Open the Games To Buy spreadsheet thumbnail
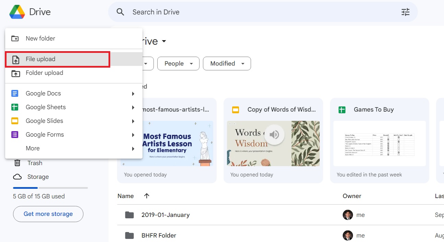Viewport: 444px width, 242px height. coord(379,143)
